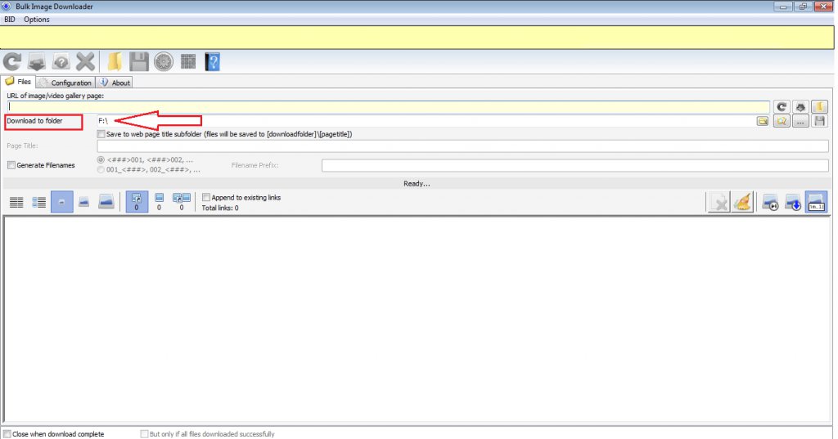838x439 pixels.
Task: Check Close when download complete
Action: click(x=7, y=434)
